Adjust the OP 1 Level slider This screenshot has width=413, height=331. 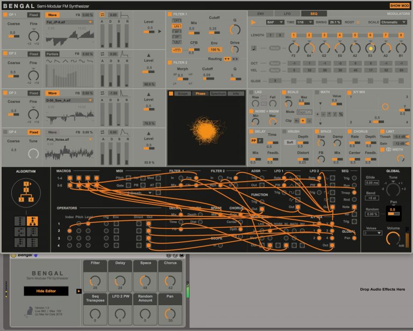click(x=149, y=32)
